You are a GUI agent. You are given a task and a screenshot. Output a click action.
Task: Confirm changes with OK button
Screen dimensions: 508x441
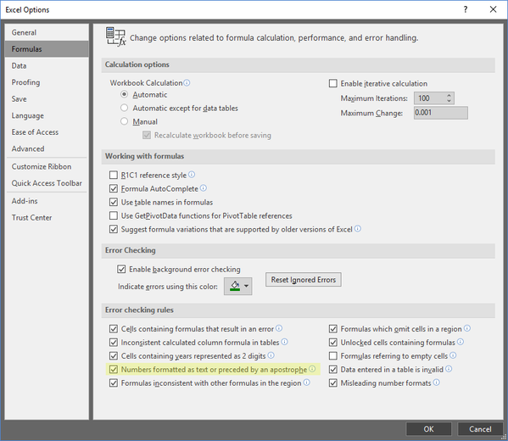428,429
